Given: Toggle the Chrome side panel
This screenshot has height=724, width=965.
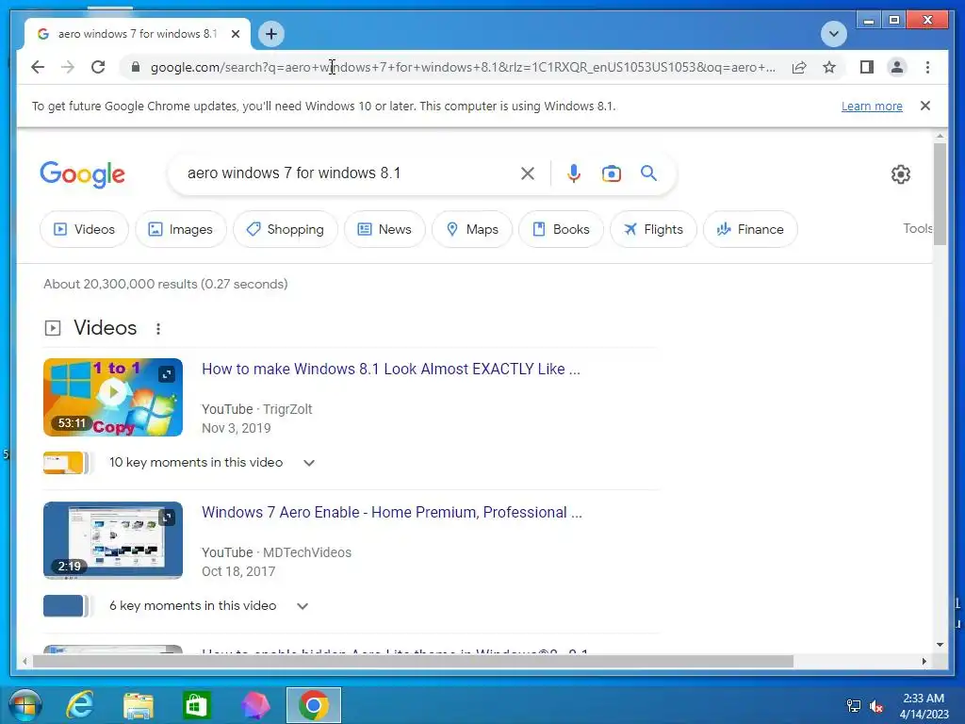Looking at the screenshot, I should click(x=867, y=67).
